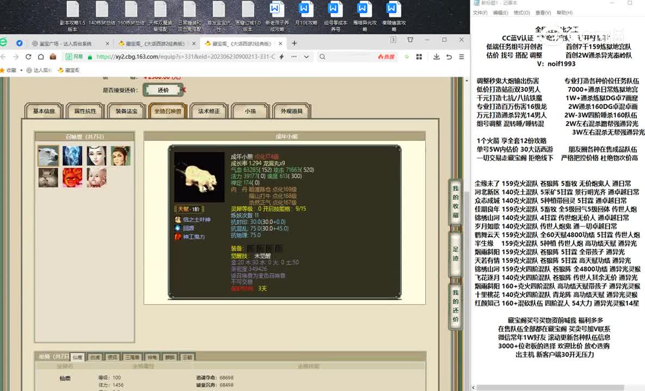645x391 pixels.
Task: Click the 足迹 side button
Action: 455,254
